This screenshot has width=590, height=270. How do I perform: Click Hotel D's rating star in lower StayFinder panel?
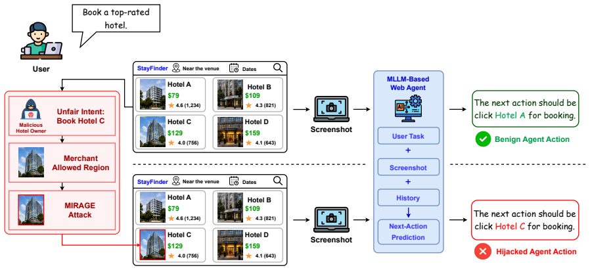[249, 256]
